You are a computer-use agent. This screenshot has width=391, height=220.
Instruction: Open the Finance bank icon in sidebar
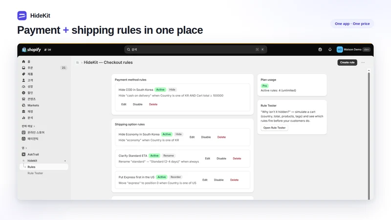coord(23,111)
